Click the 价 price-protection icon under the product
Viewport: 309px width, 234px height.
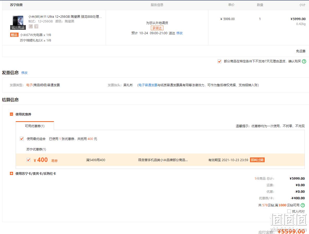[x=36, y=26]
